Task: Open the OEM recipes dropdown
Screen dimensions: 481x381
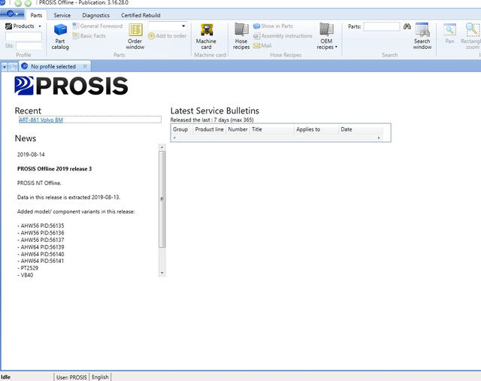Action: [326, 36]
